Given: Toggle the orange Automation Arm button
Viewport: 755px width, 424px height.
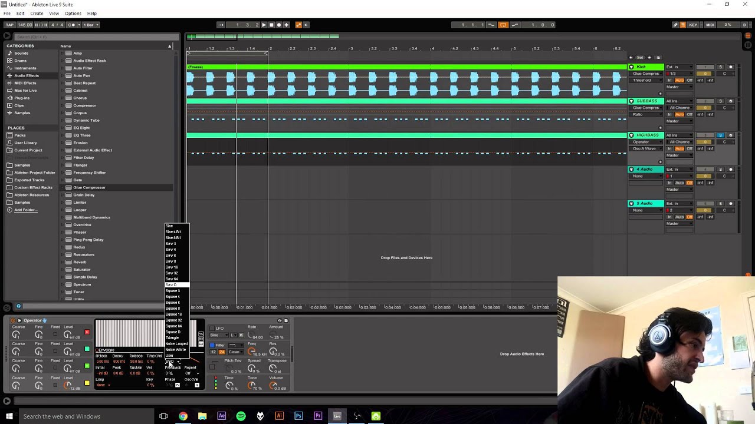Looking at the screenshot, I should pos(298,25).
